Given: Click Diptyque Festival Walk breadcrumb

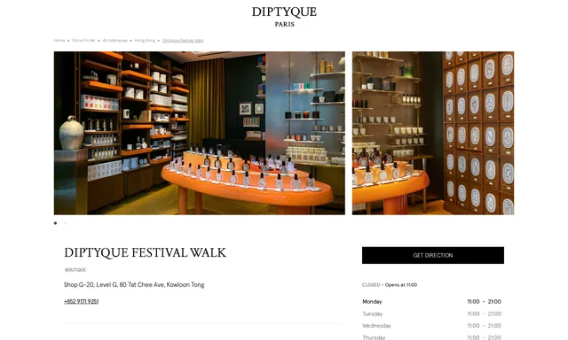Looking at the screenshot, I should point(183,41).
